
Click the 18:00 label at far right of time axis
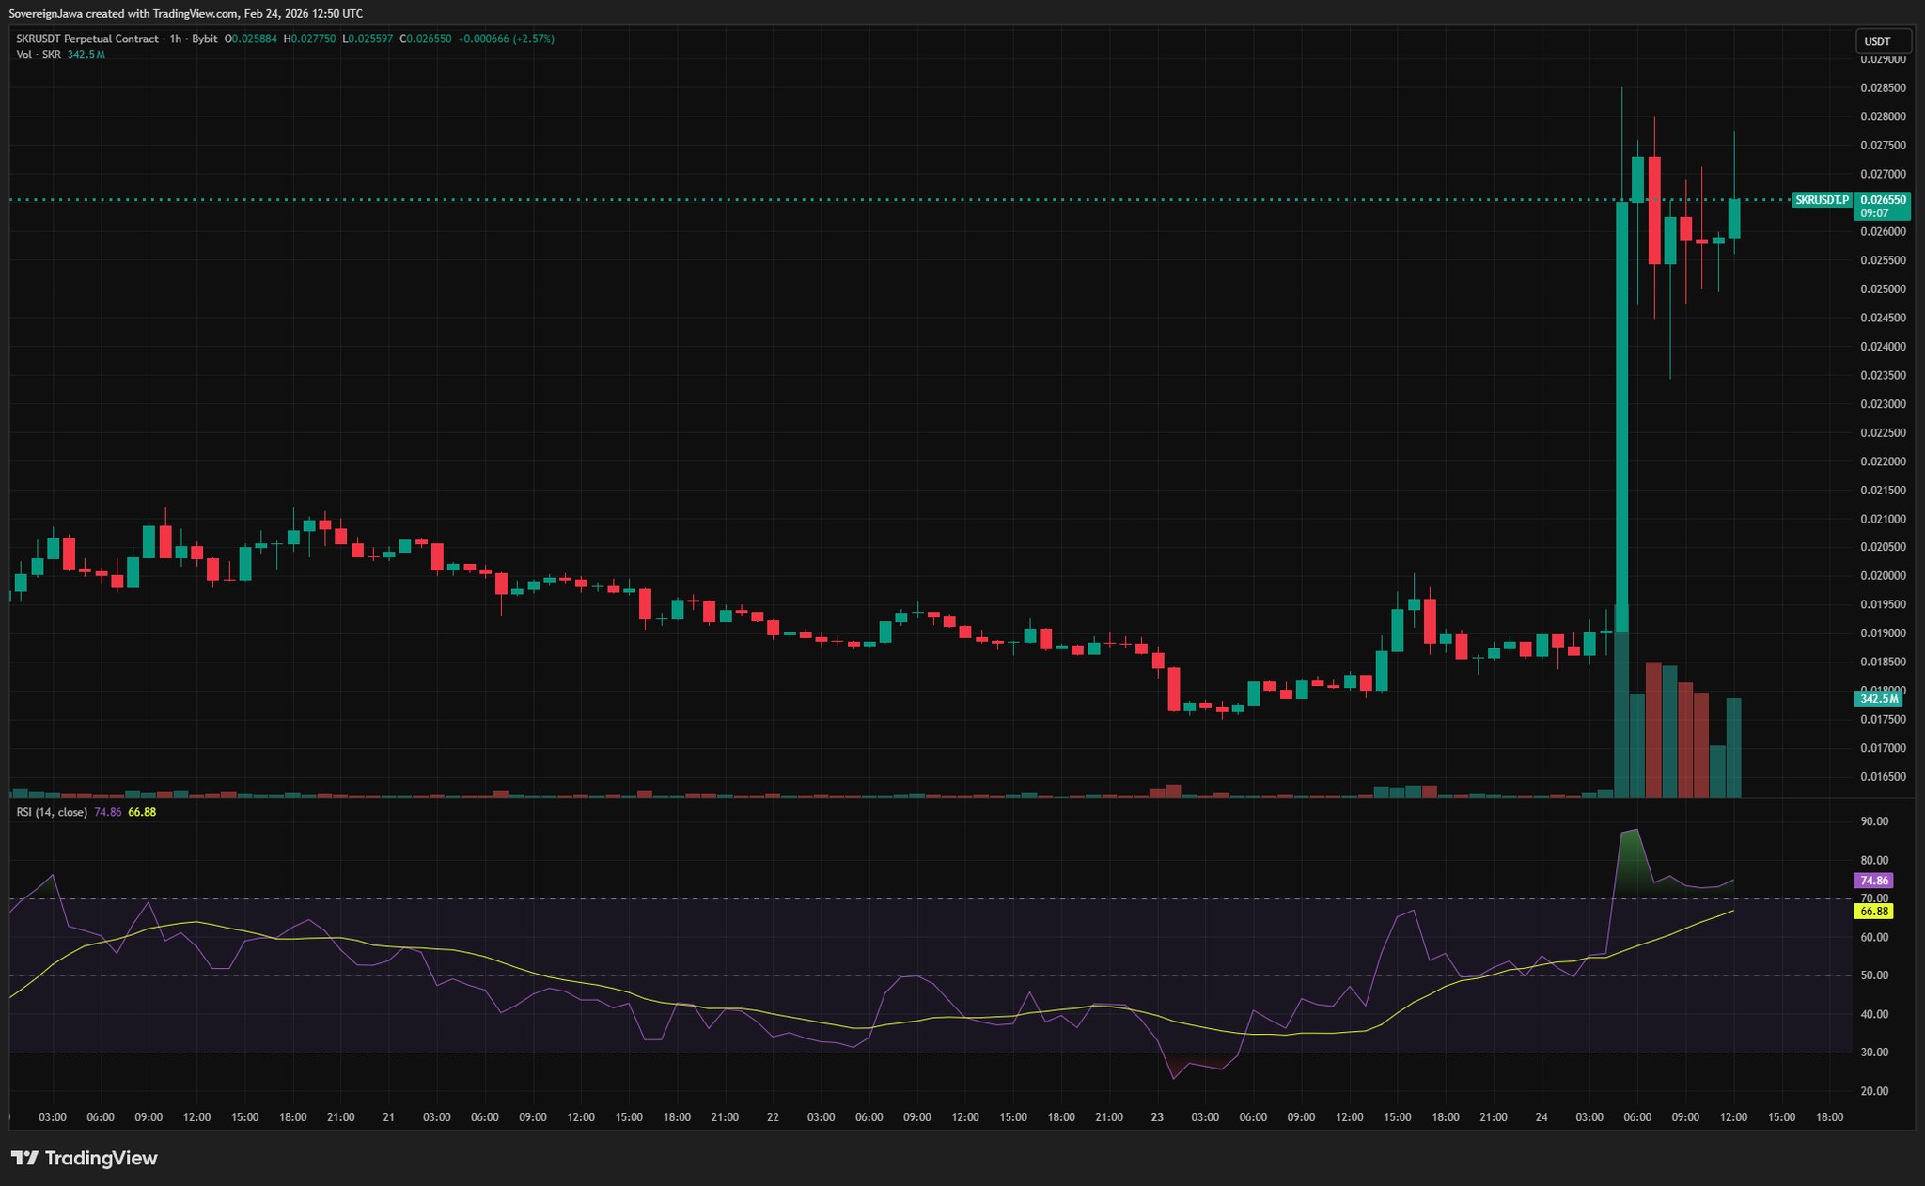pos(1829,1117)
